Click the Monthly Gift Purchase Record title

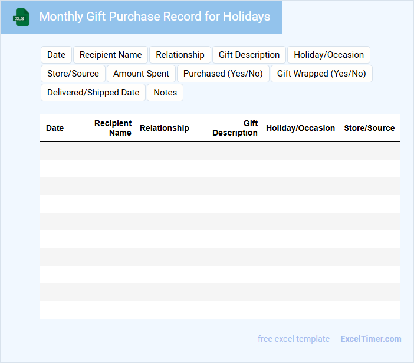(x=155, y=16)
